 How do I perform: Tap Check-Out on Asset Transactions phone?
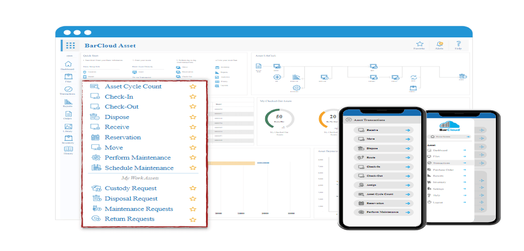click(x=383, y=176)
